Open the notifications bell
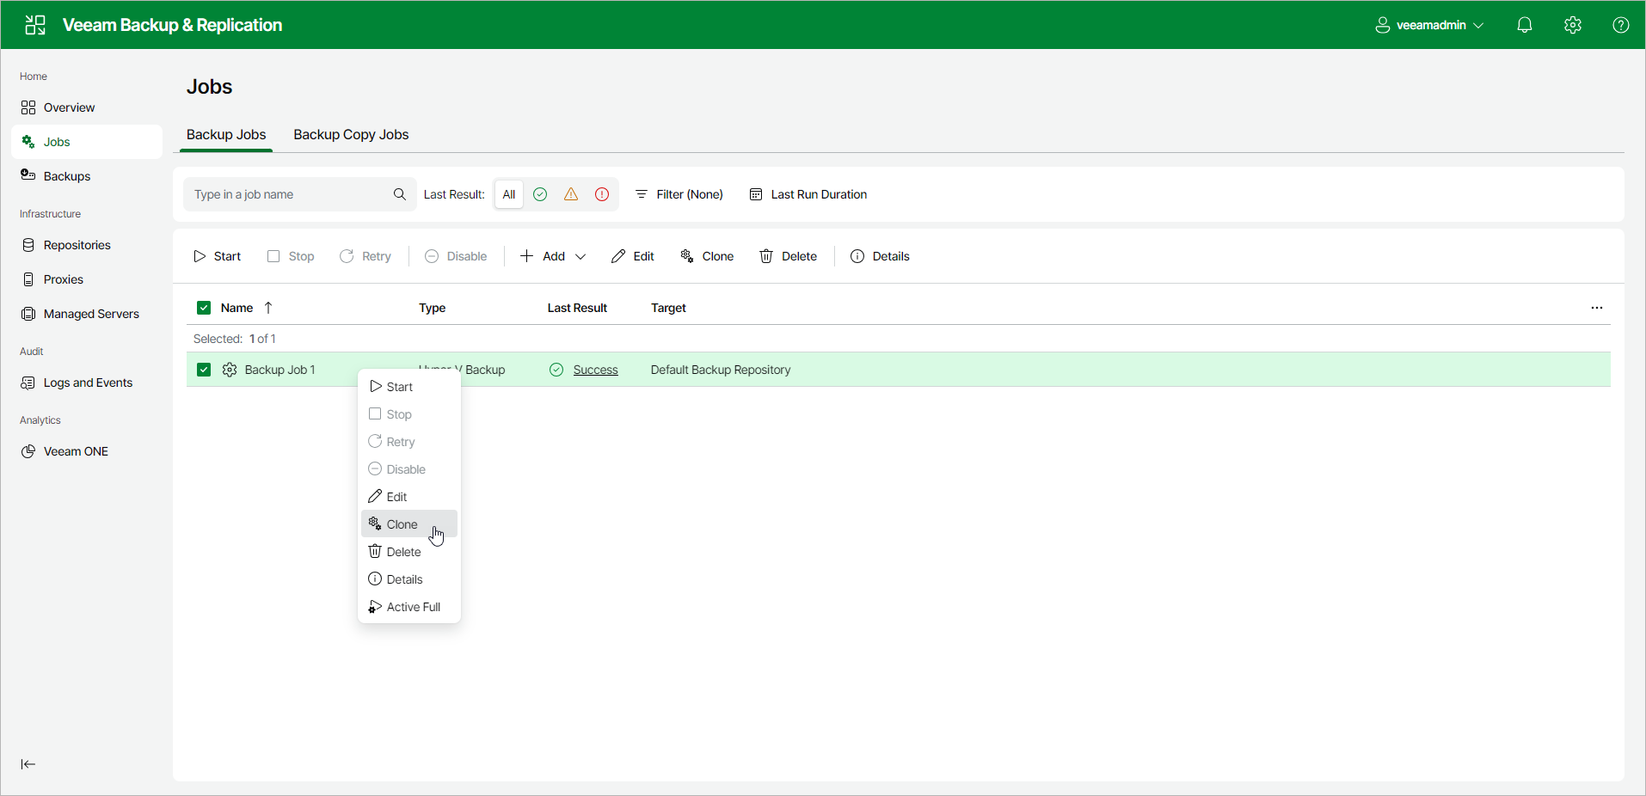1646x796 pixels. (1525, 25)
